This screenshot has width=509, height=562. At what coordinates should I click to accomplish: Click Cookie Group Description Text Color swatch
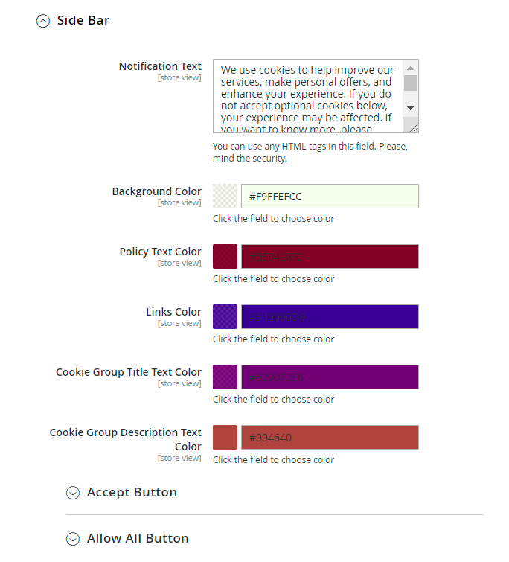point(225,438)
